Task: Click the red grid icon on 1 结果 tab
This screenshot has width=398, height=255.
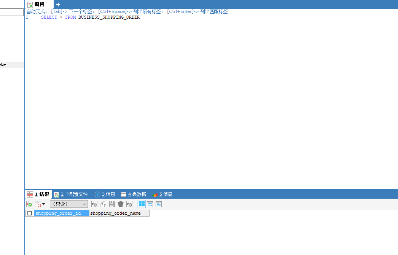Action: pyautogui.click(x=30, y=194)
